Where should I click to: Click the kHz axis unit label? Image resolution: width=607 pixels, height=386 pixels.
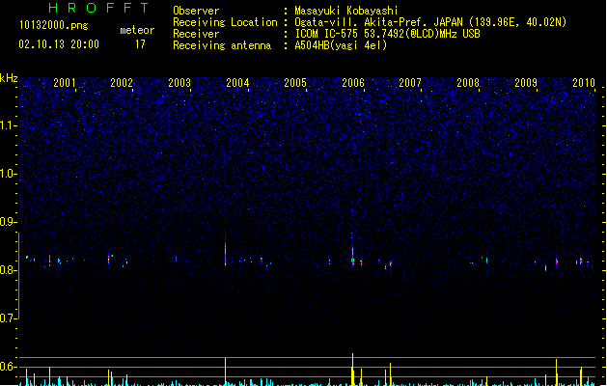(9, 78)
